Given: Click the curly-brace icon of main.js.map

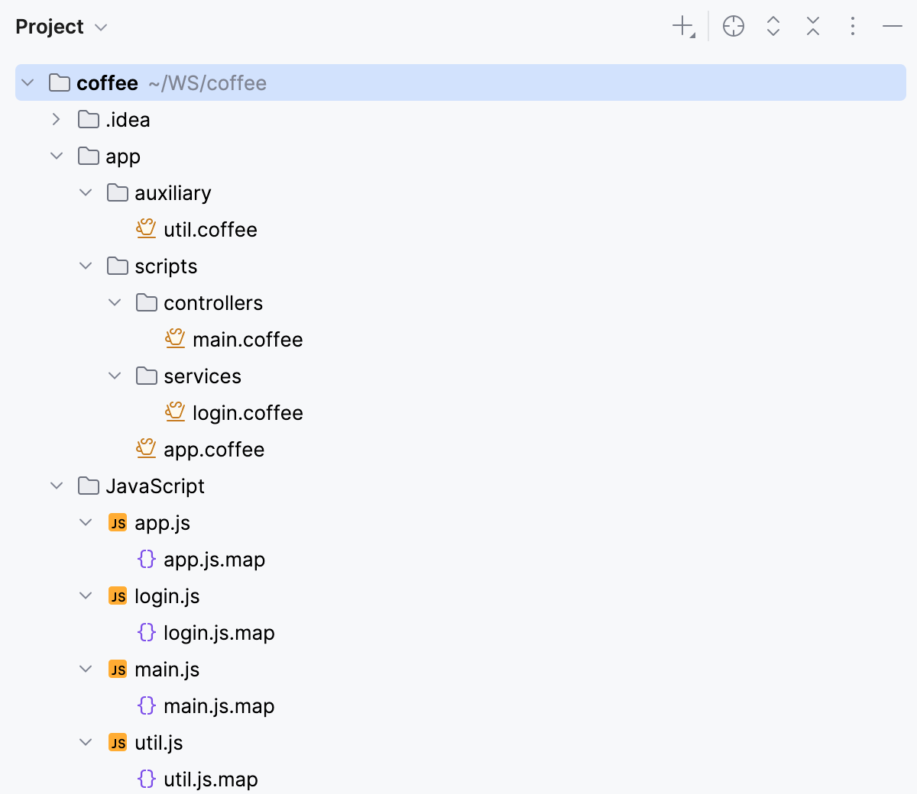Looking at the screenshot, I should [x=146, y=705].
